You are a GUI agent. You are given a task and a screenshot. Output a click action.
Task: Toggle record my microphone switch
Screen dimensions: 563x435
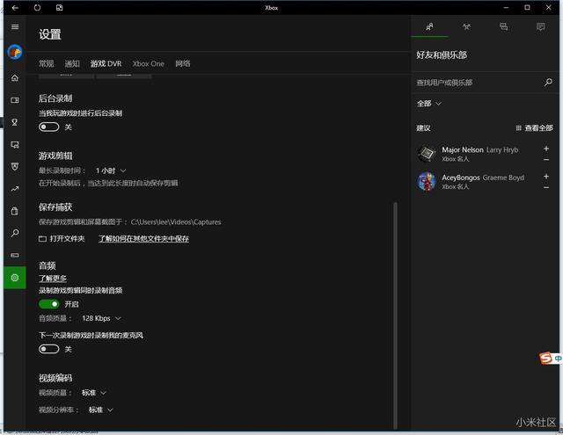tap(49, 349)
